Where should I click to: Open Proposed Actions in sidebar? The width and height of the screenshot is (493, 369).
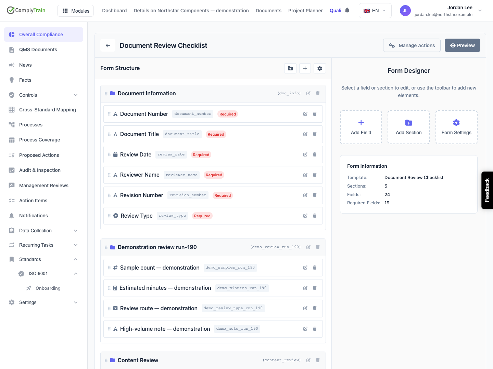43,155
